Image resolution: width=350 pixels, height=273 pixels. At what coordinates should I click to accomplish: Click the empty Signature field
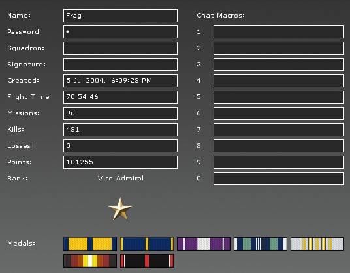coord(121,65)
